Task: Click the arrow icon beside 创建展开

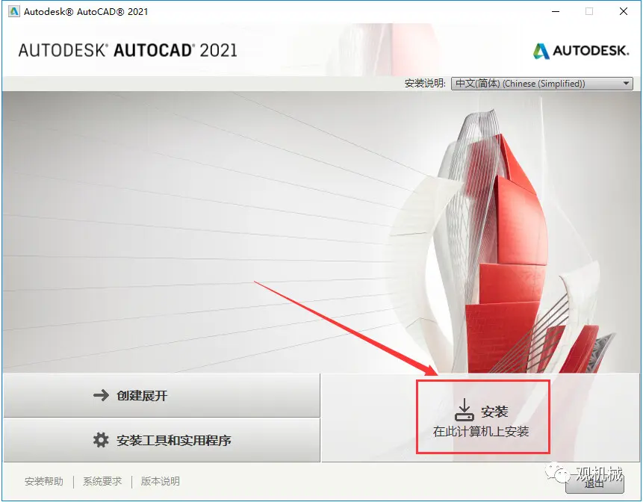Action: (x=101, y=395)
